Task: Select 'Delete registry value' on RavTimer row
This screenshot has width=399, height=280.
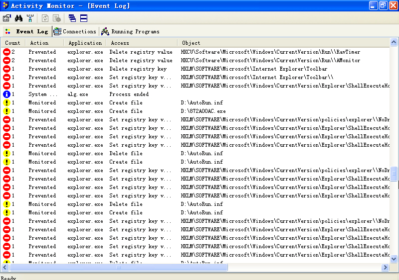Action: (x=141, y=52)
